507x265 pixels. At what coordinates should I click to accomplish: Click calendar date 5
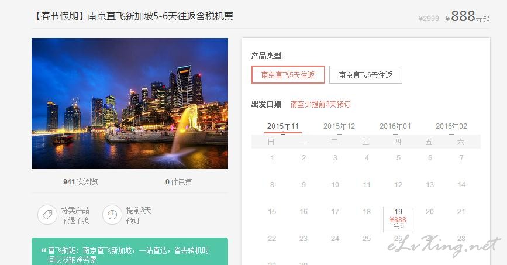click(x=398, y=157)
